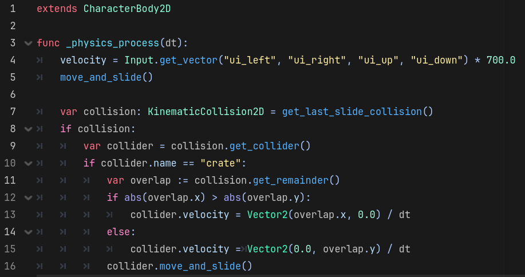
Task: Click collider.move_and_slide() on the last line
Action: pos(179,266)
